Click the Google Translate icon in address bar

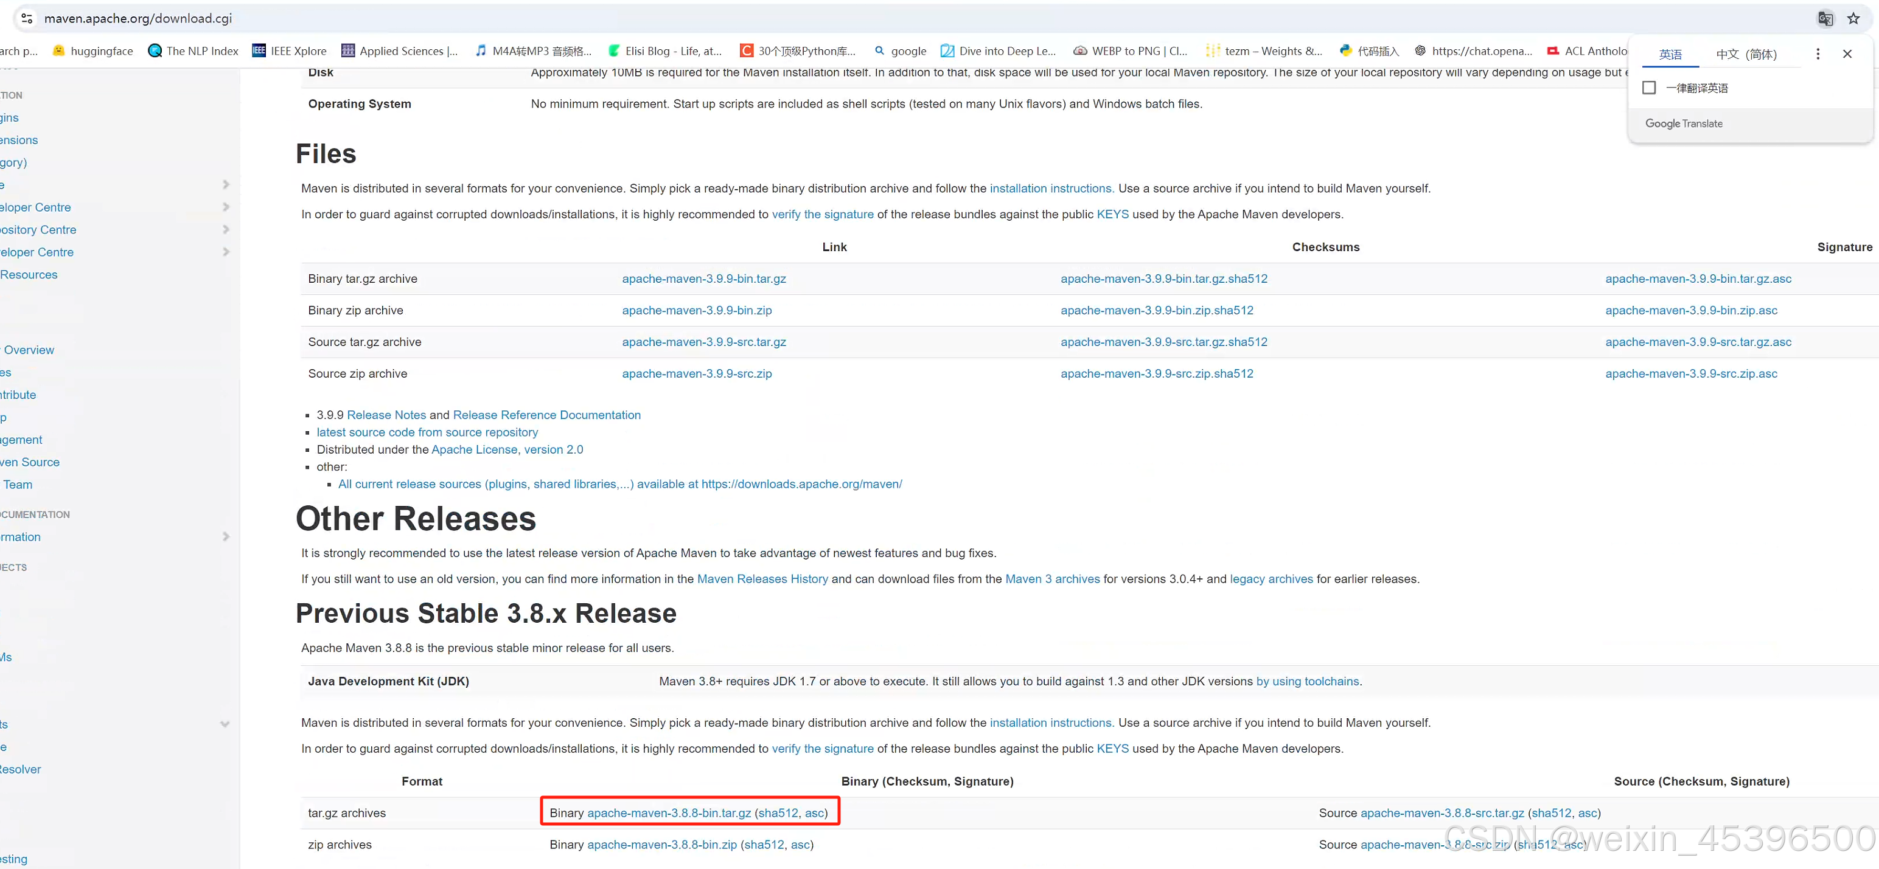click(x=1825, y=19)
